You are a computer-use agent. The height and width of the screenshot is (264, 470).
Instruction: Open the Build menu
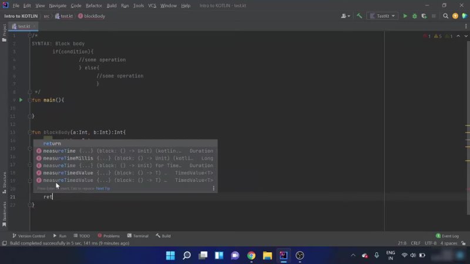tap(112, 6)
